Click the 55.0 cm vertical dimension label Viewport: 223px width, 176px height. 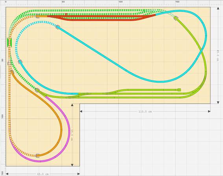pos(72,135)
